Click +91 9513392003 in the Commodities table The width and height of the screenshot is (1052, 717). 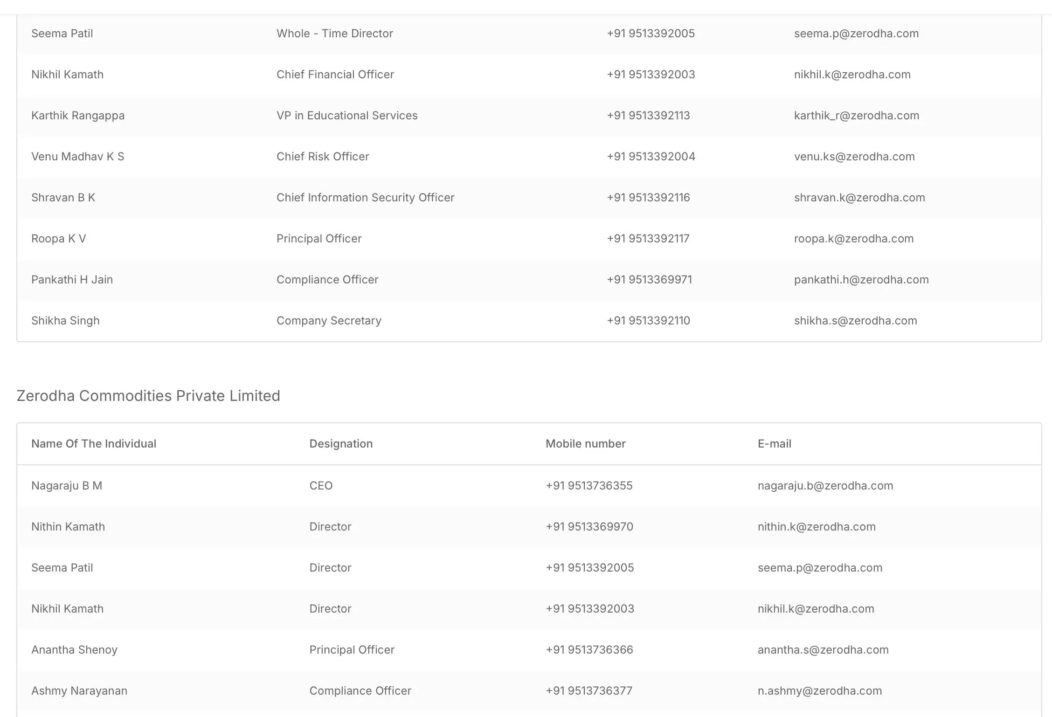click(590, 609)
